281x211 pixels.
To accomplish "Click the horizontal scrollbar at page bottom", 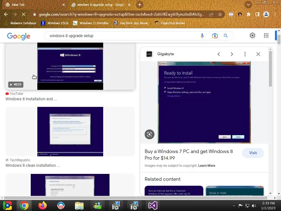I will coord(136,198).
